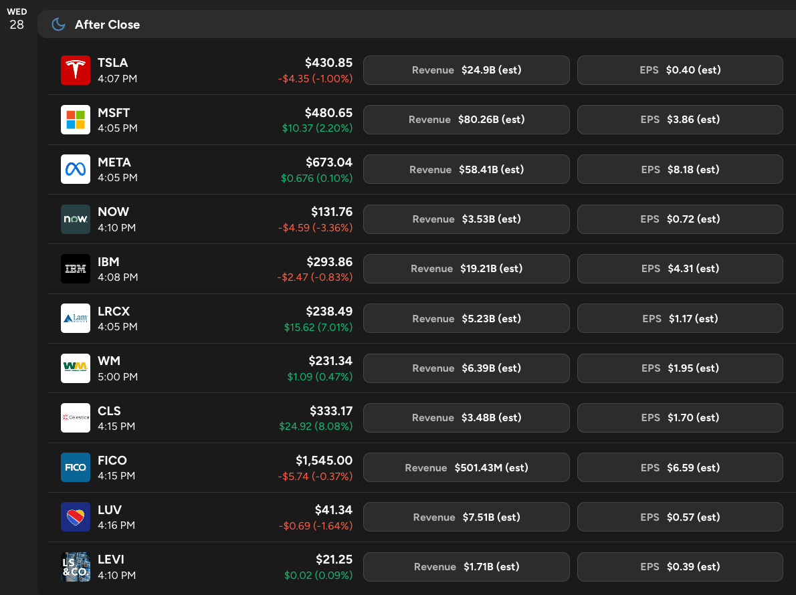
Task: Select the ServiceNow logo icon
Action: coord(76,219)
